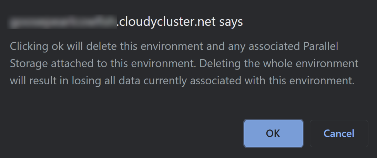Confirm environment deletion with OK
377x158 pixels.
tap(273, 134)
